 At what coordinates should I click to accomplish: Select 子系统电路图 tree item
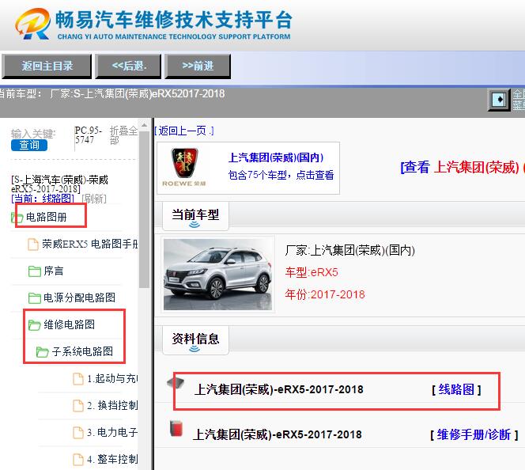coord(82,351)
